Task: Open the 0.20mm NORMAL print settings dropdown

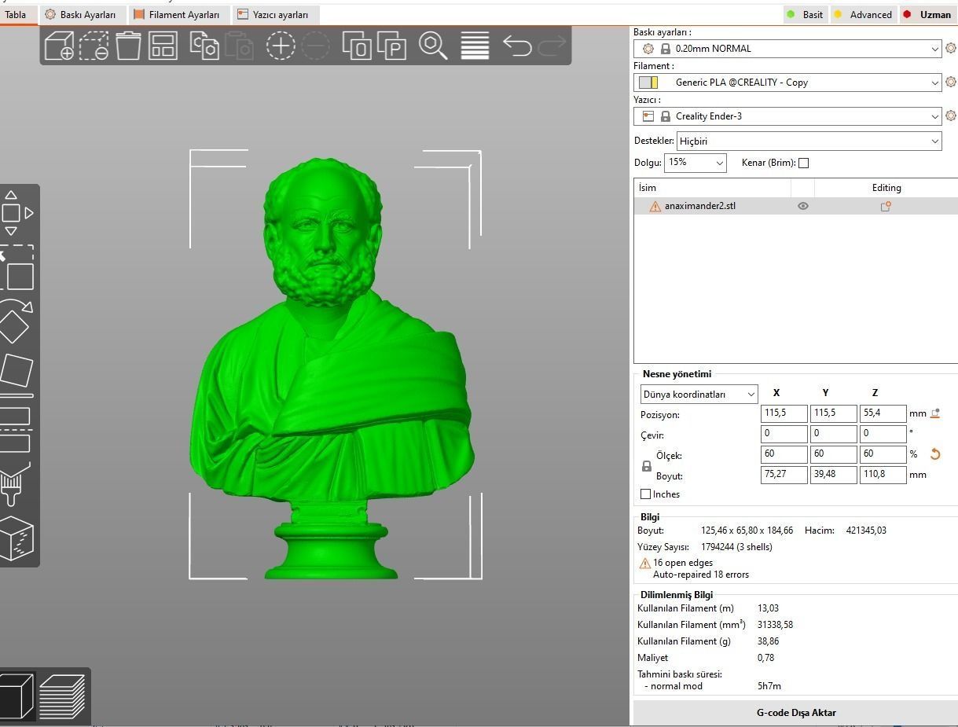Action: 787,48
